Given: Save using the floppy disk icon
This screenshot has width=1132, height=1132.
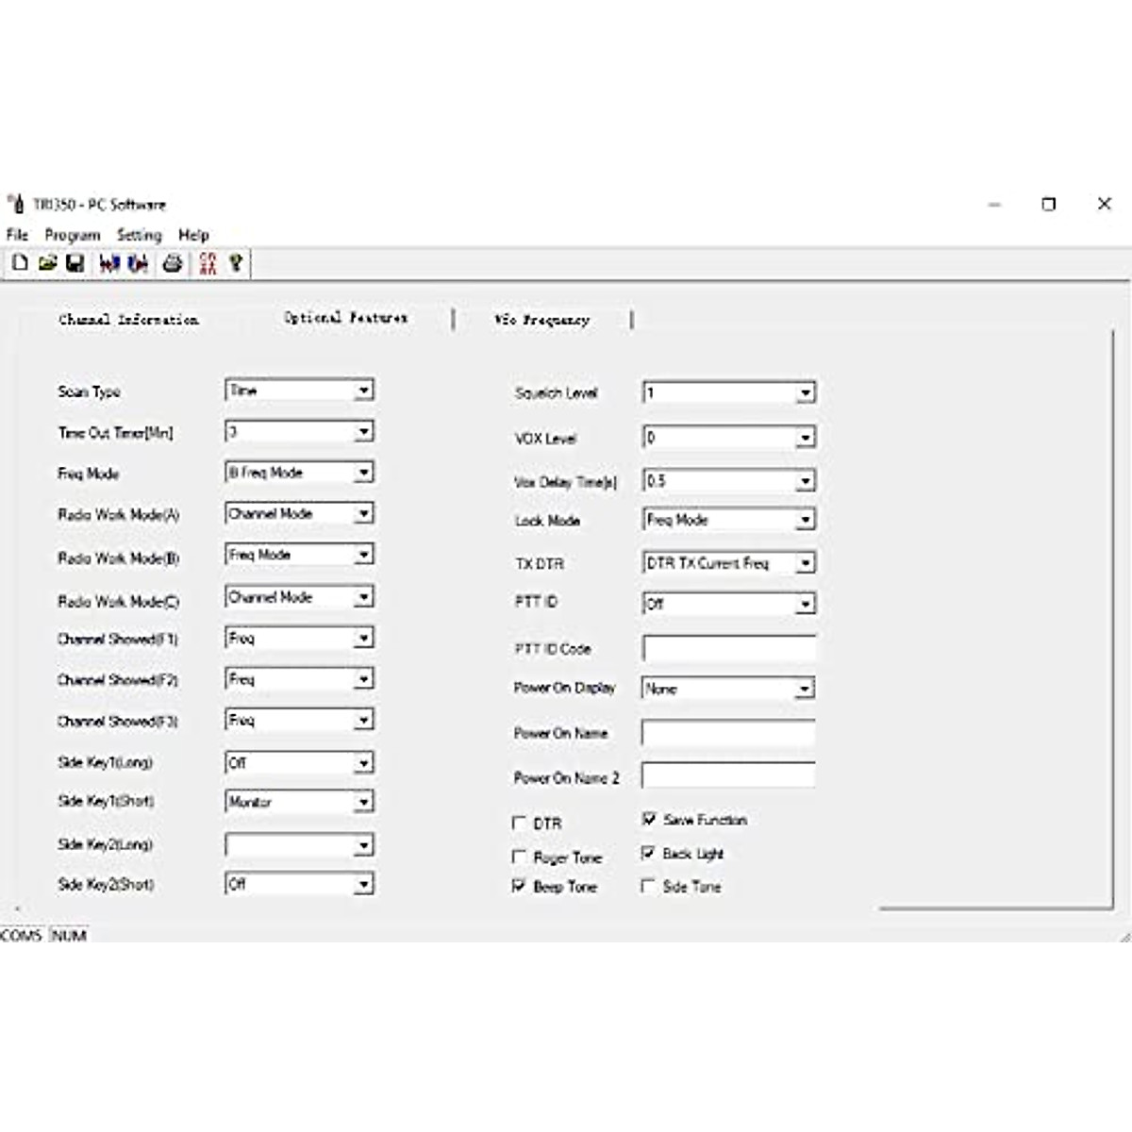Looking at the screenshot, I should pyautogui.click(x=75, y=263).
